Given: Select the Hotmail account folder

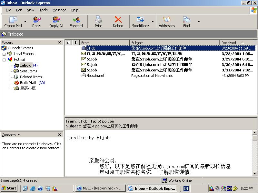Looking at the screenshot, I should click(19, 60).
